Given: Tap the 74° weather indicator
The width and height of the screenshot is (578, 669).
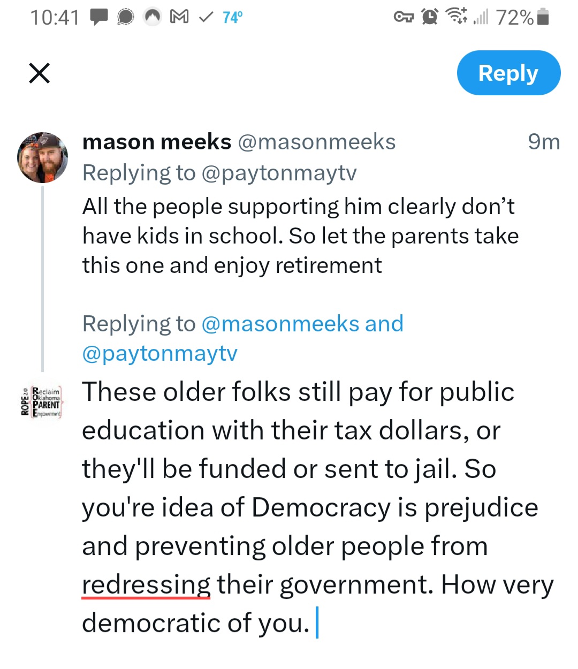Looking at the screenshot, I should click(232, 18).
